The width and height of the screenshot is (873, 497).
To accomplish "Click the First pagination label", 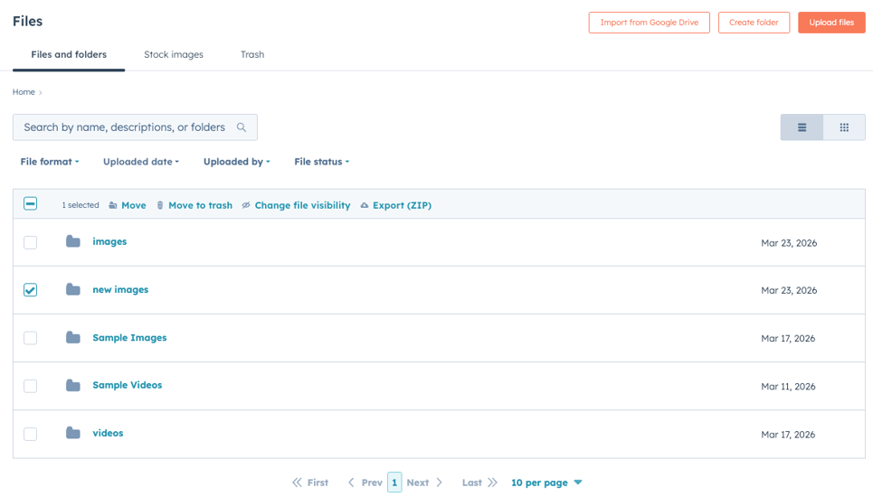I will [x=318, y=483].
